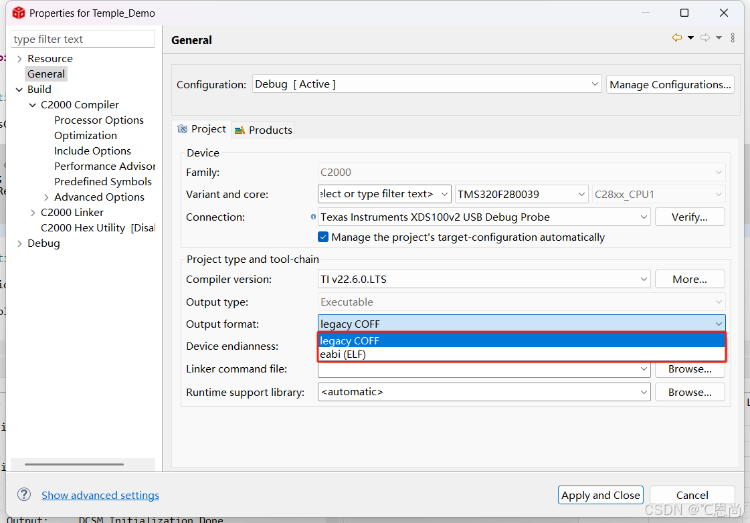Click Apply and Close button
Screen dimensions: 750x523
pyautogui.click(x=601, y=495)
